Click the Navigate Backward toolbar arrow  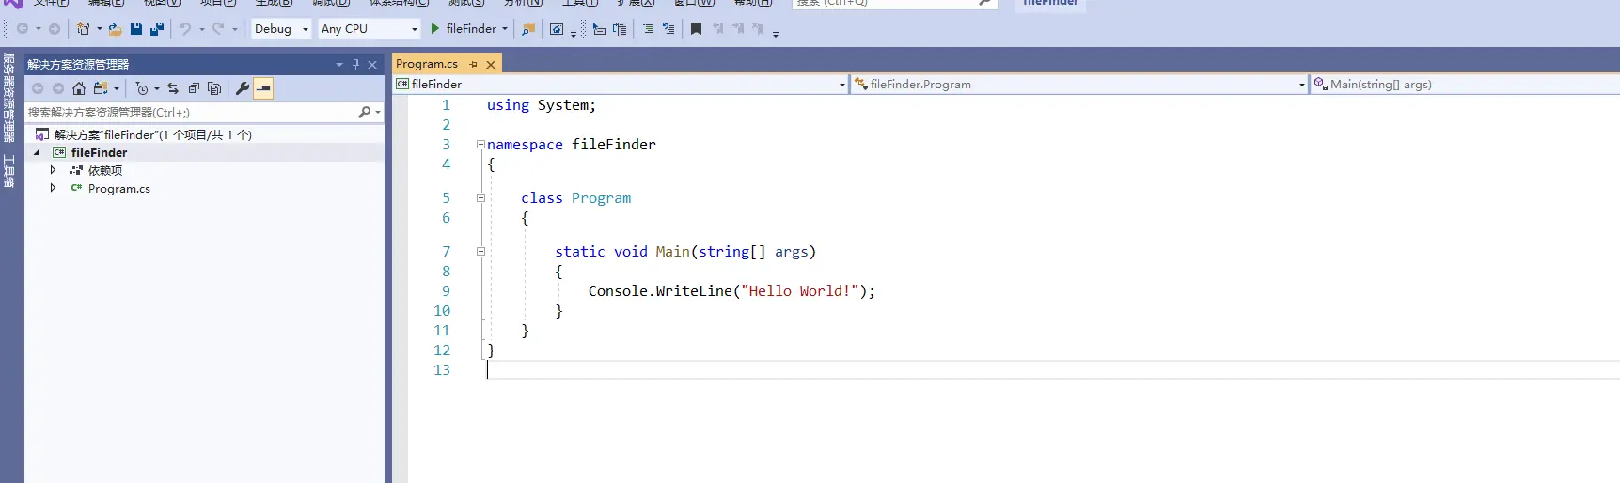coord(23,29)
